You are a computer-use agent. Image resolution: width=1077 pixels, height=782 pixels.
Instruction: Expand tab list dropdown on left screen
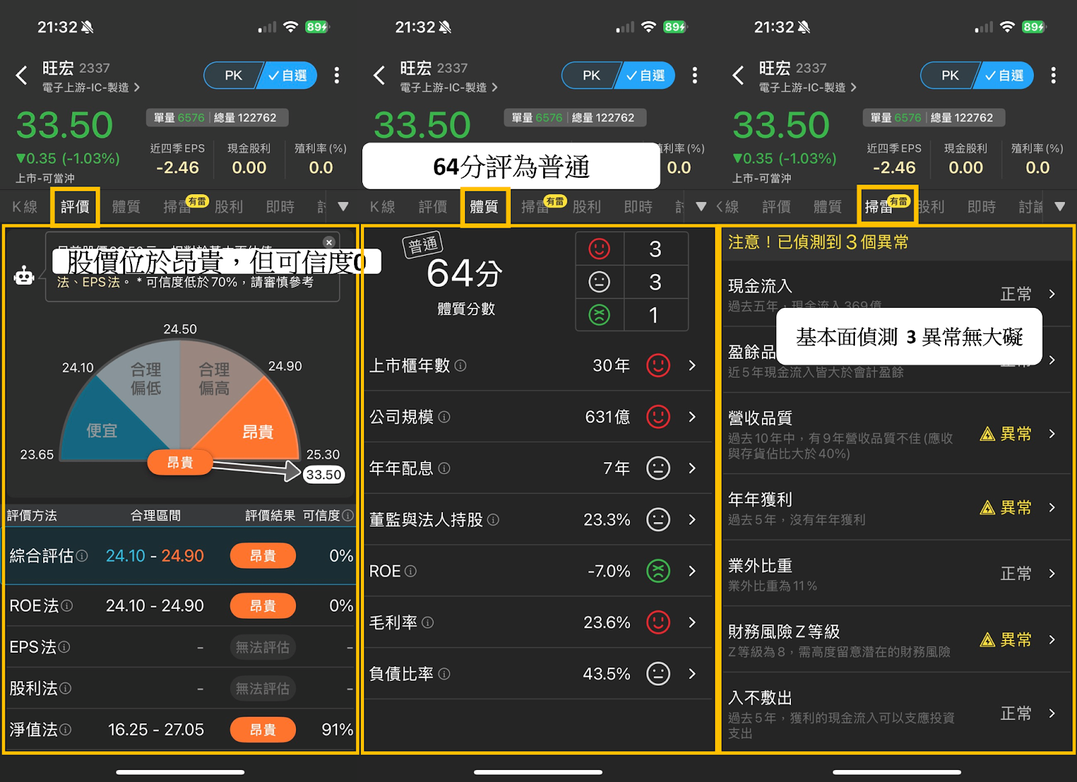tap(343, 207)
